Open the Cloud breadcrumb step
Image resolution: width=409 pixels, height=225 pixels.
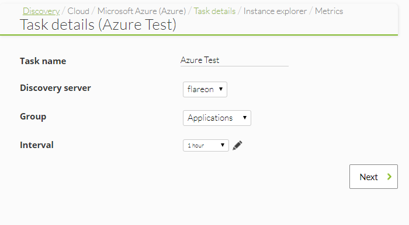[78, 11]
